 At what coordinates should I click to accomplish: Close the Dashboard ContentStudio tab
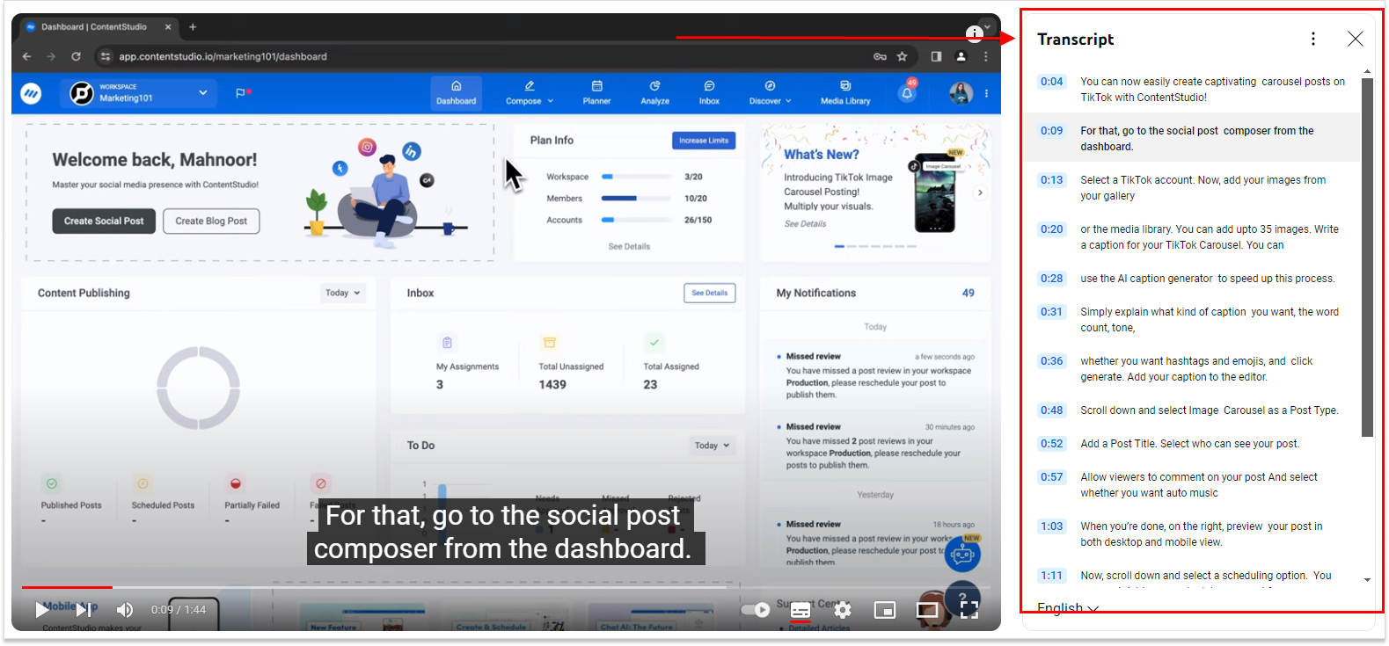(x=168, y=27)
